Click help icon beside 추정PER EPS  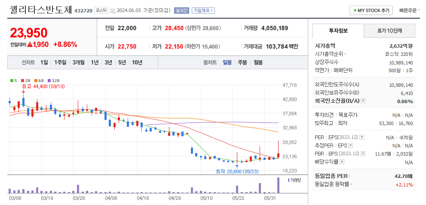351,146
